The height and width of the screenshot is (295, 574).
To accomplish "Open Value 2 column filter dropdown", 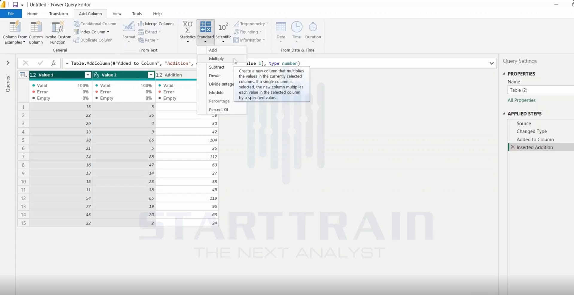I will tap(151, 75).
